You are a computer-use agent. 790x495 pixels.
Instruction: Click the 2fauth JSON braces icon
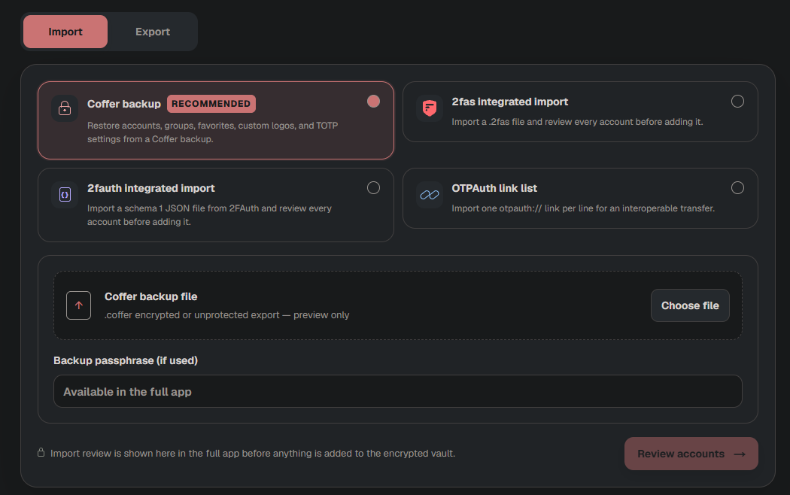pos(65,195)
